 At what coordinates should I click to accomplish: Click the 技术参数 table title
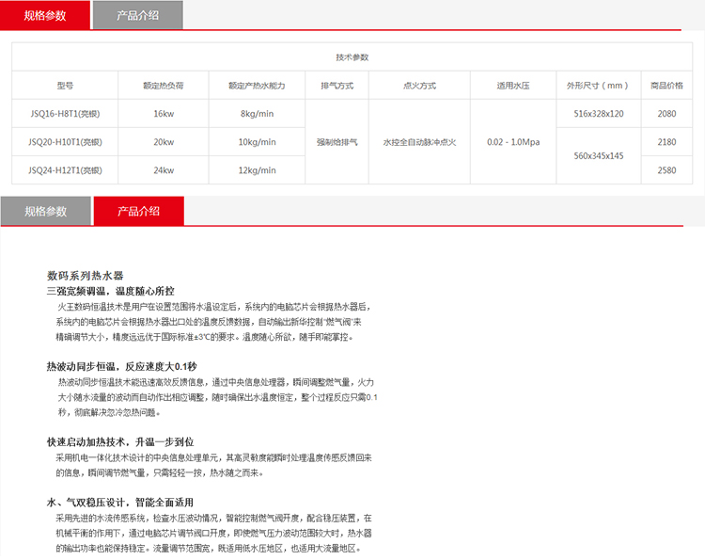[352, 57]
